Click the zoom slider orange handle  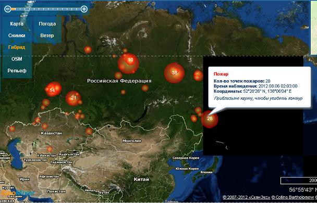point(13,9)
